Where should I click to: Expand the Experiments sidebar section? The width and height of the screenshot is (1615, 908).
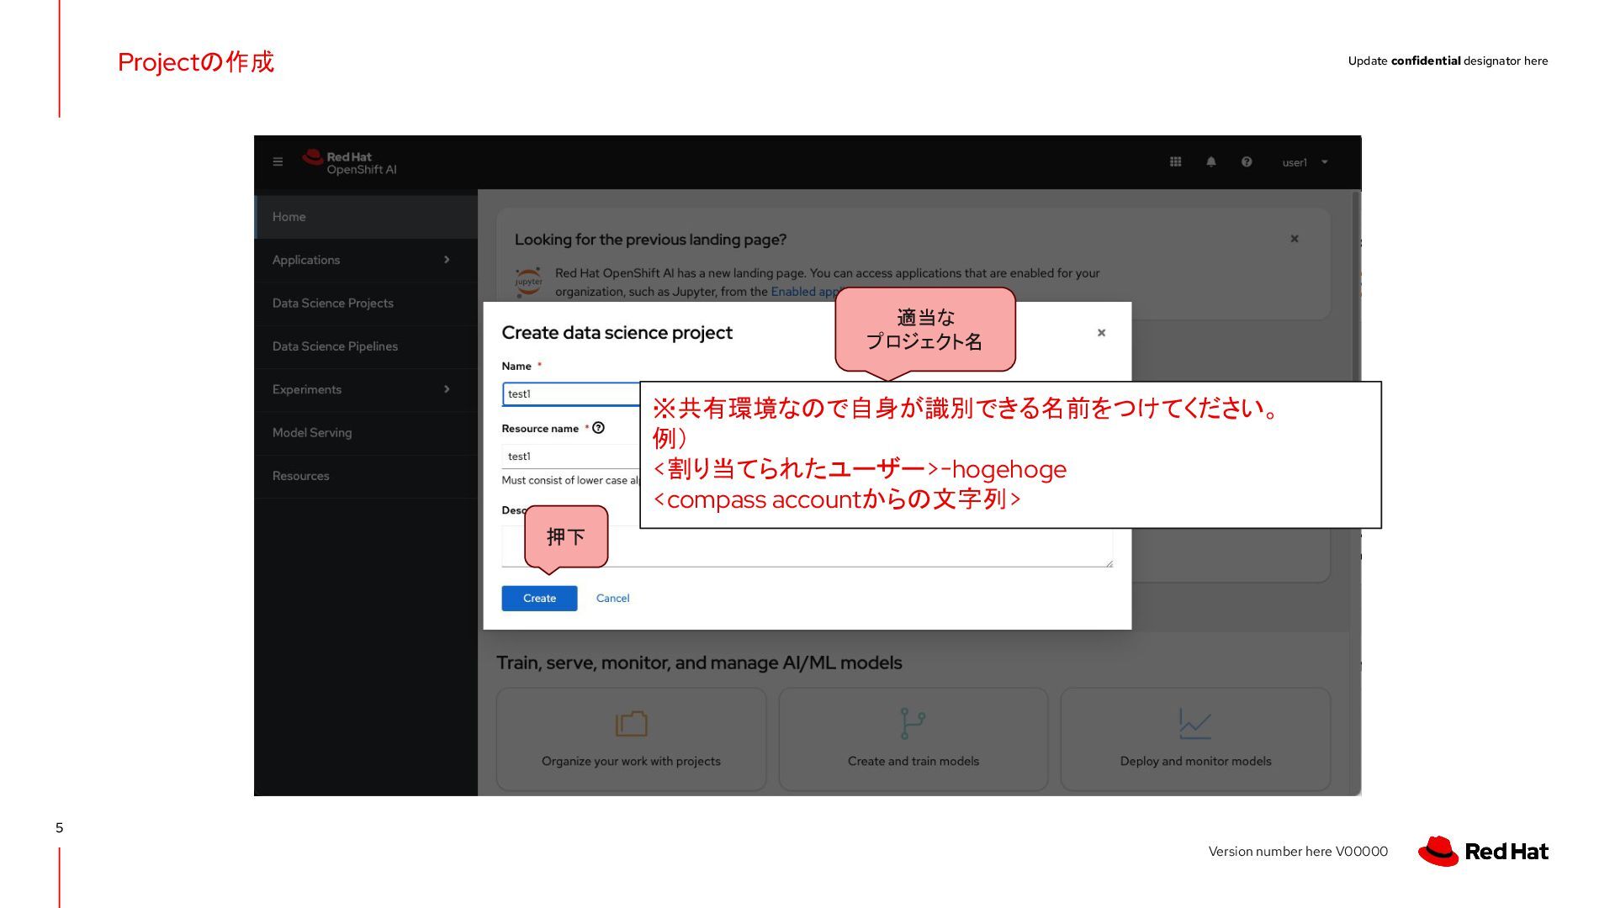(x=366, y=389)
